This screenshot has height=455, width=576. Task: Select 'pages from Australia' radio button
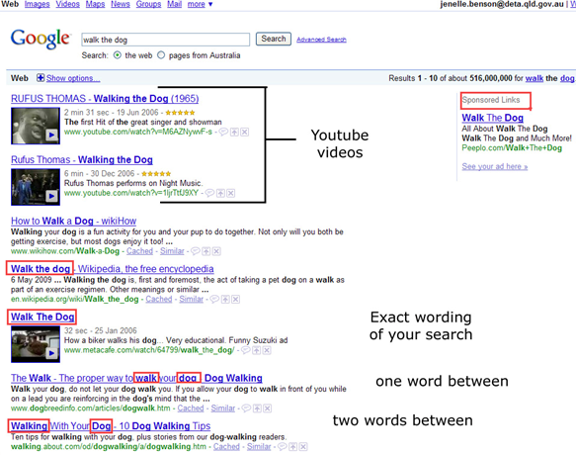point(161,55)
